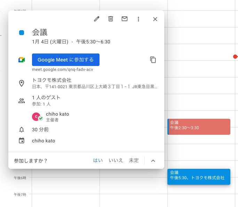Select the 1 人のゲスト heading

46,98
